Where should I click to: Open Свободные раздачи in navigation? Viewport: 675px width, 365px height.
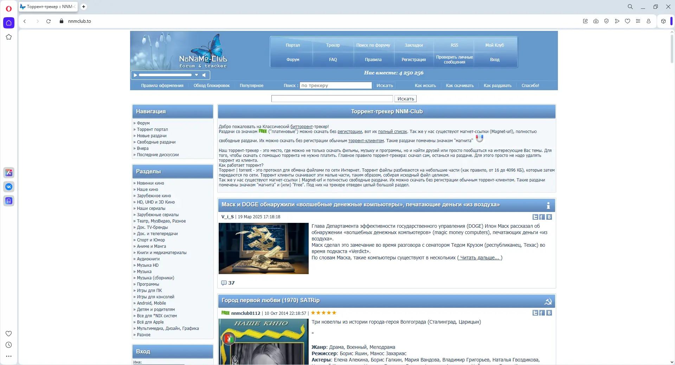156,142
